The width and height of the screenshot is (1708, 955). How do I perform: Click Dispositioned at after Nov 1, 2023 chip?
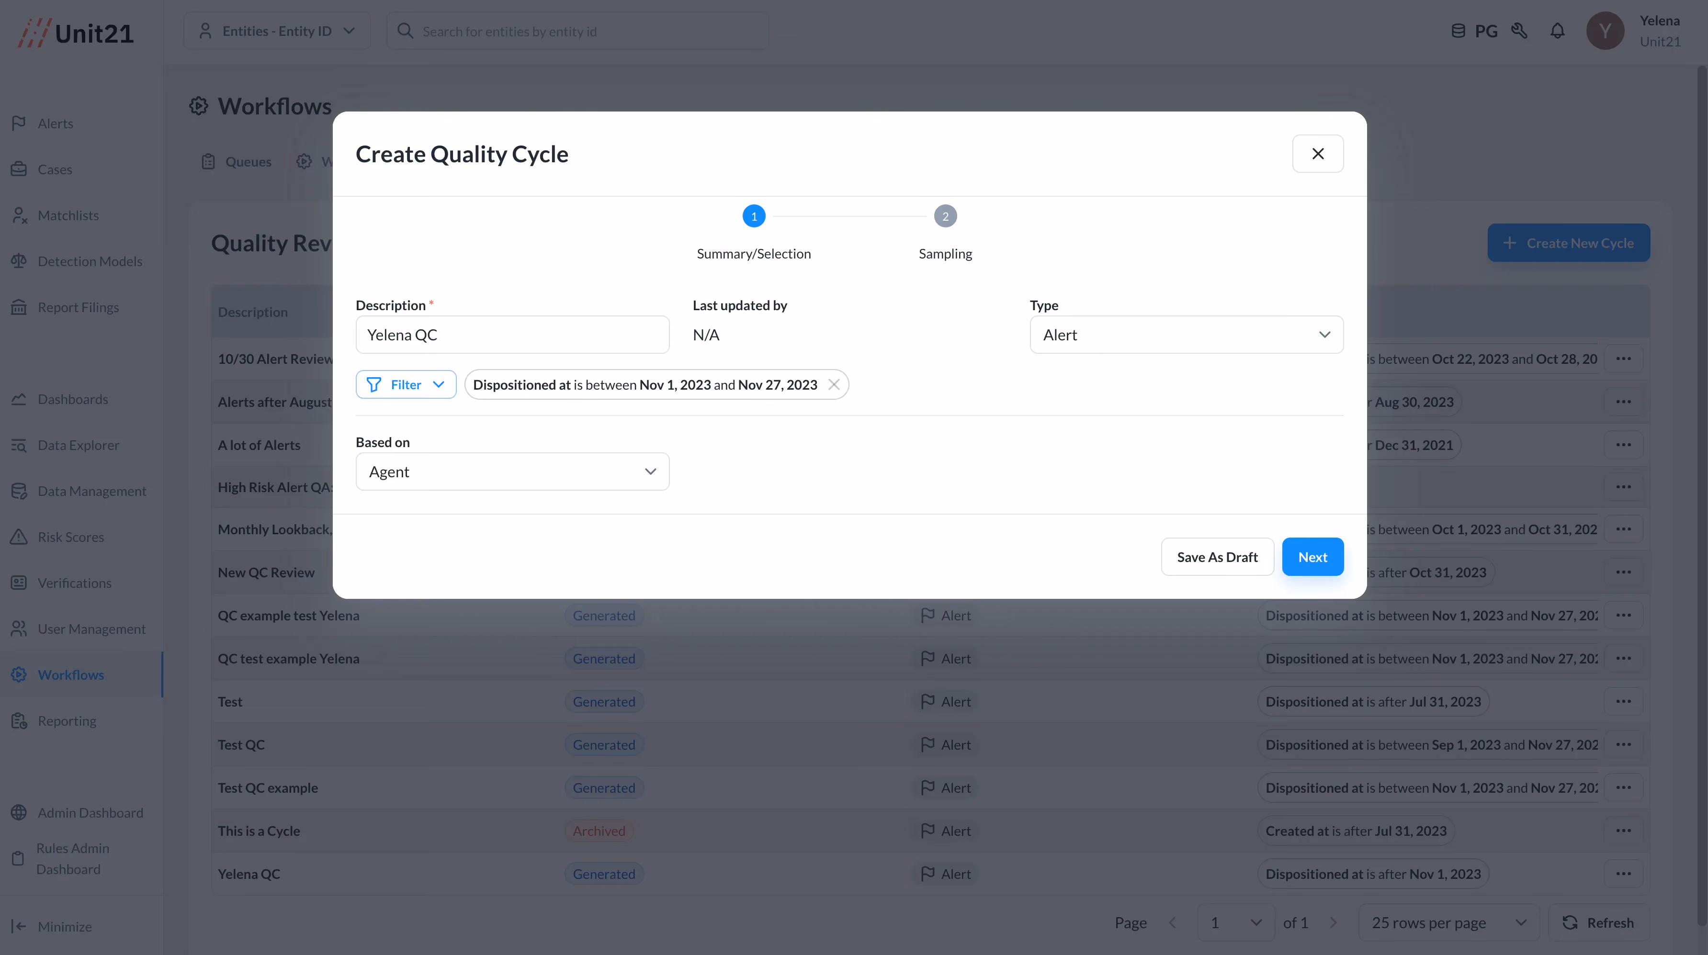tap(1373, 874)
